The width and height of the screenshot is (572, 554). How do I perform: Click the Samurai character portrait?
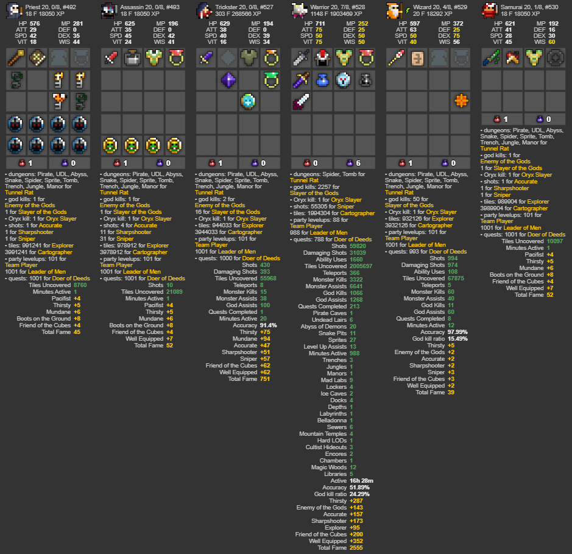tap(490, 10)
